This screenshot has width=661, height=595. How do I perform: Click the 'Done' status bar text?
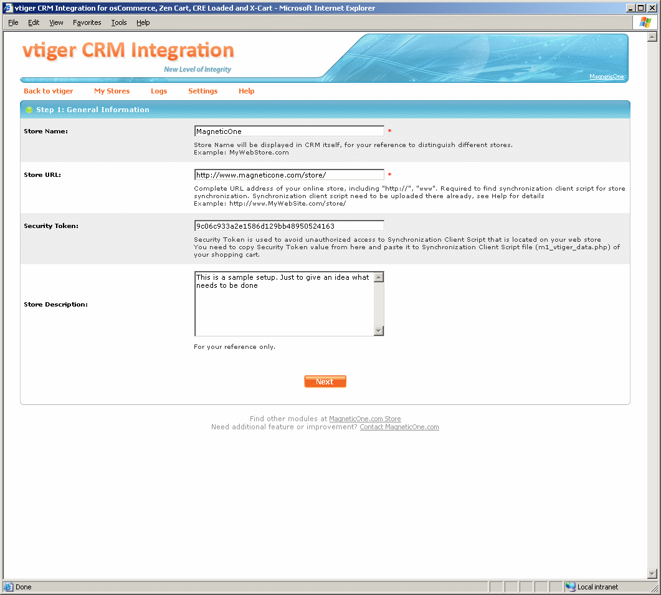point(24,587)
